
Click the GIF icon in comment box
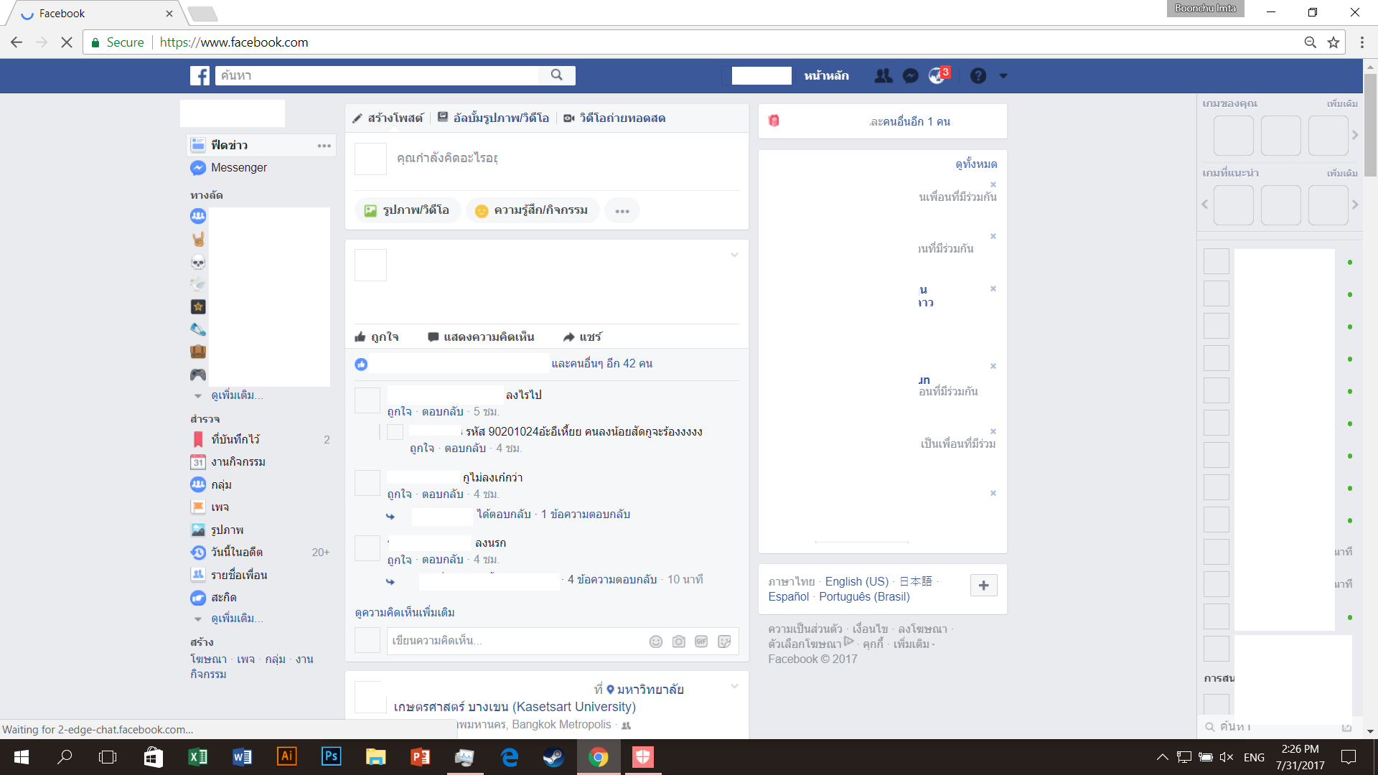(x=701, y=642)
